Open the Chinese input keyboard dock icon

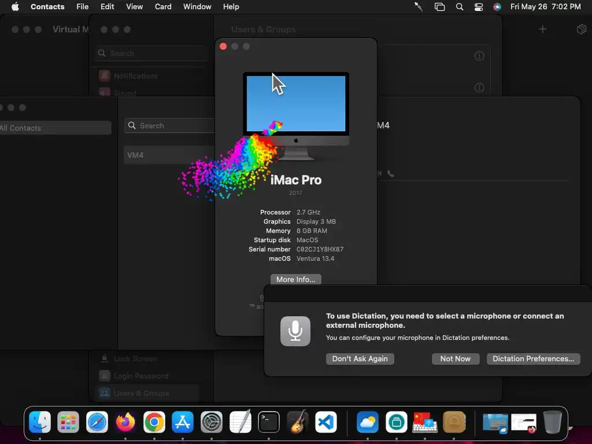tap(425, 421)
